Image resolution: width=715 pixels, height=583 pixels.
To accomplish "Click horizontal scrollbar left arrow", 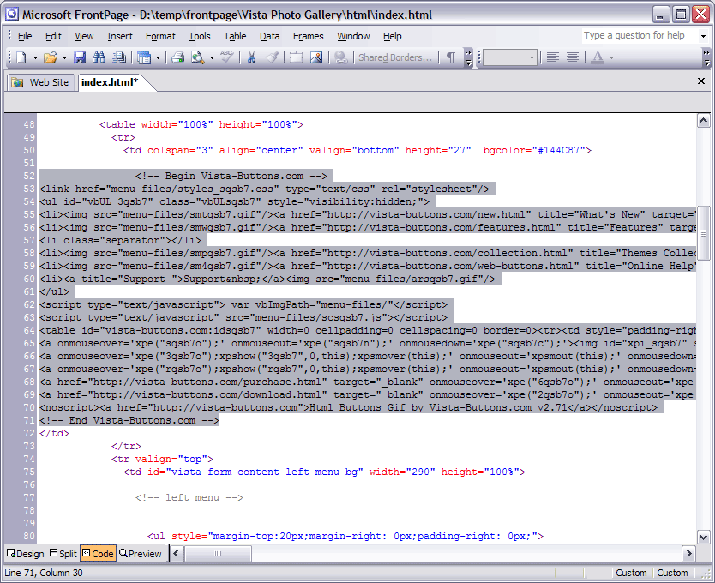I will (177, 554).
